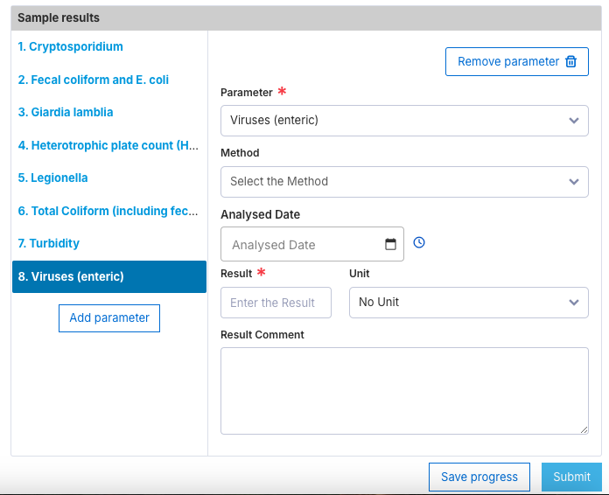Open the calendar icon in Analysed Date
Image resolution: width=609 pixels, height=495 pixels.
[x=390, y=244]
